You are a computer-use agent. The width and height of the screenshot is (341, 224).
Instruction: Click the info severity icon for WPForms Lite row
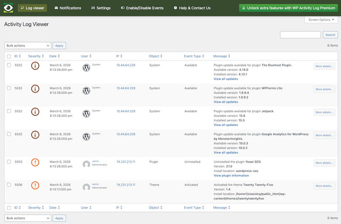[x=35, y=89]
